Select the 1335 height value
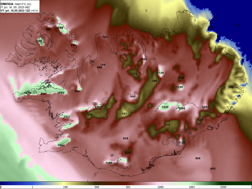The image size is (252, 189). (x=165, y=107)
